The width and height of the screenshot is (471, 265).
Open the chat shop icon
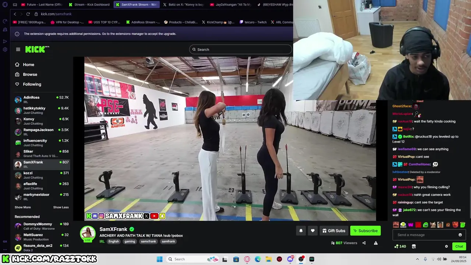click(x=414, y=246)
